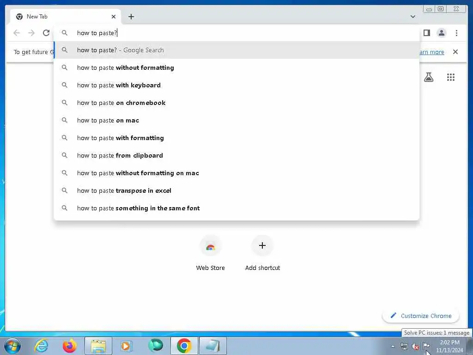The height and width of the screenshot is (355, 473).
Task: Close the New Tab tab
Action: click(x=114, y=17)
